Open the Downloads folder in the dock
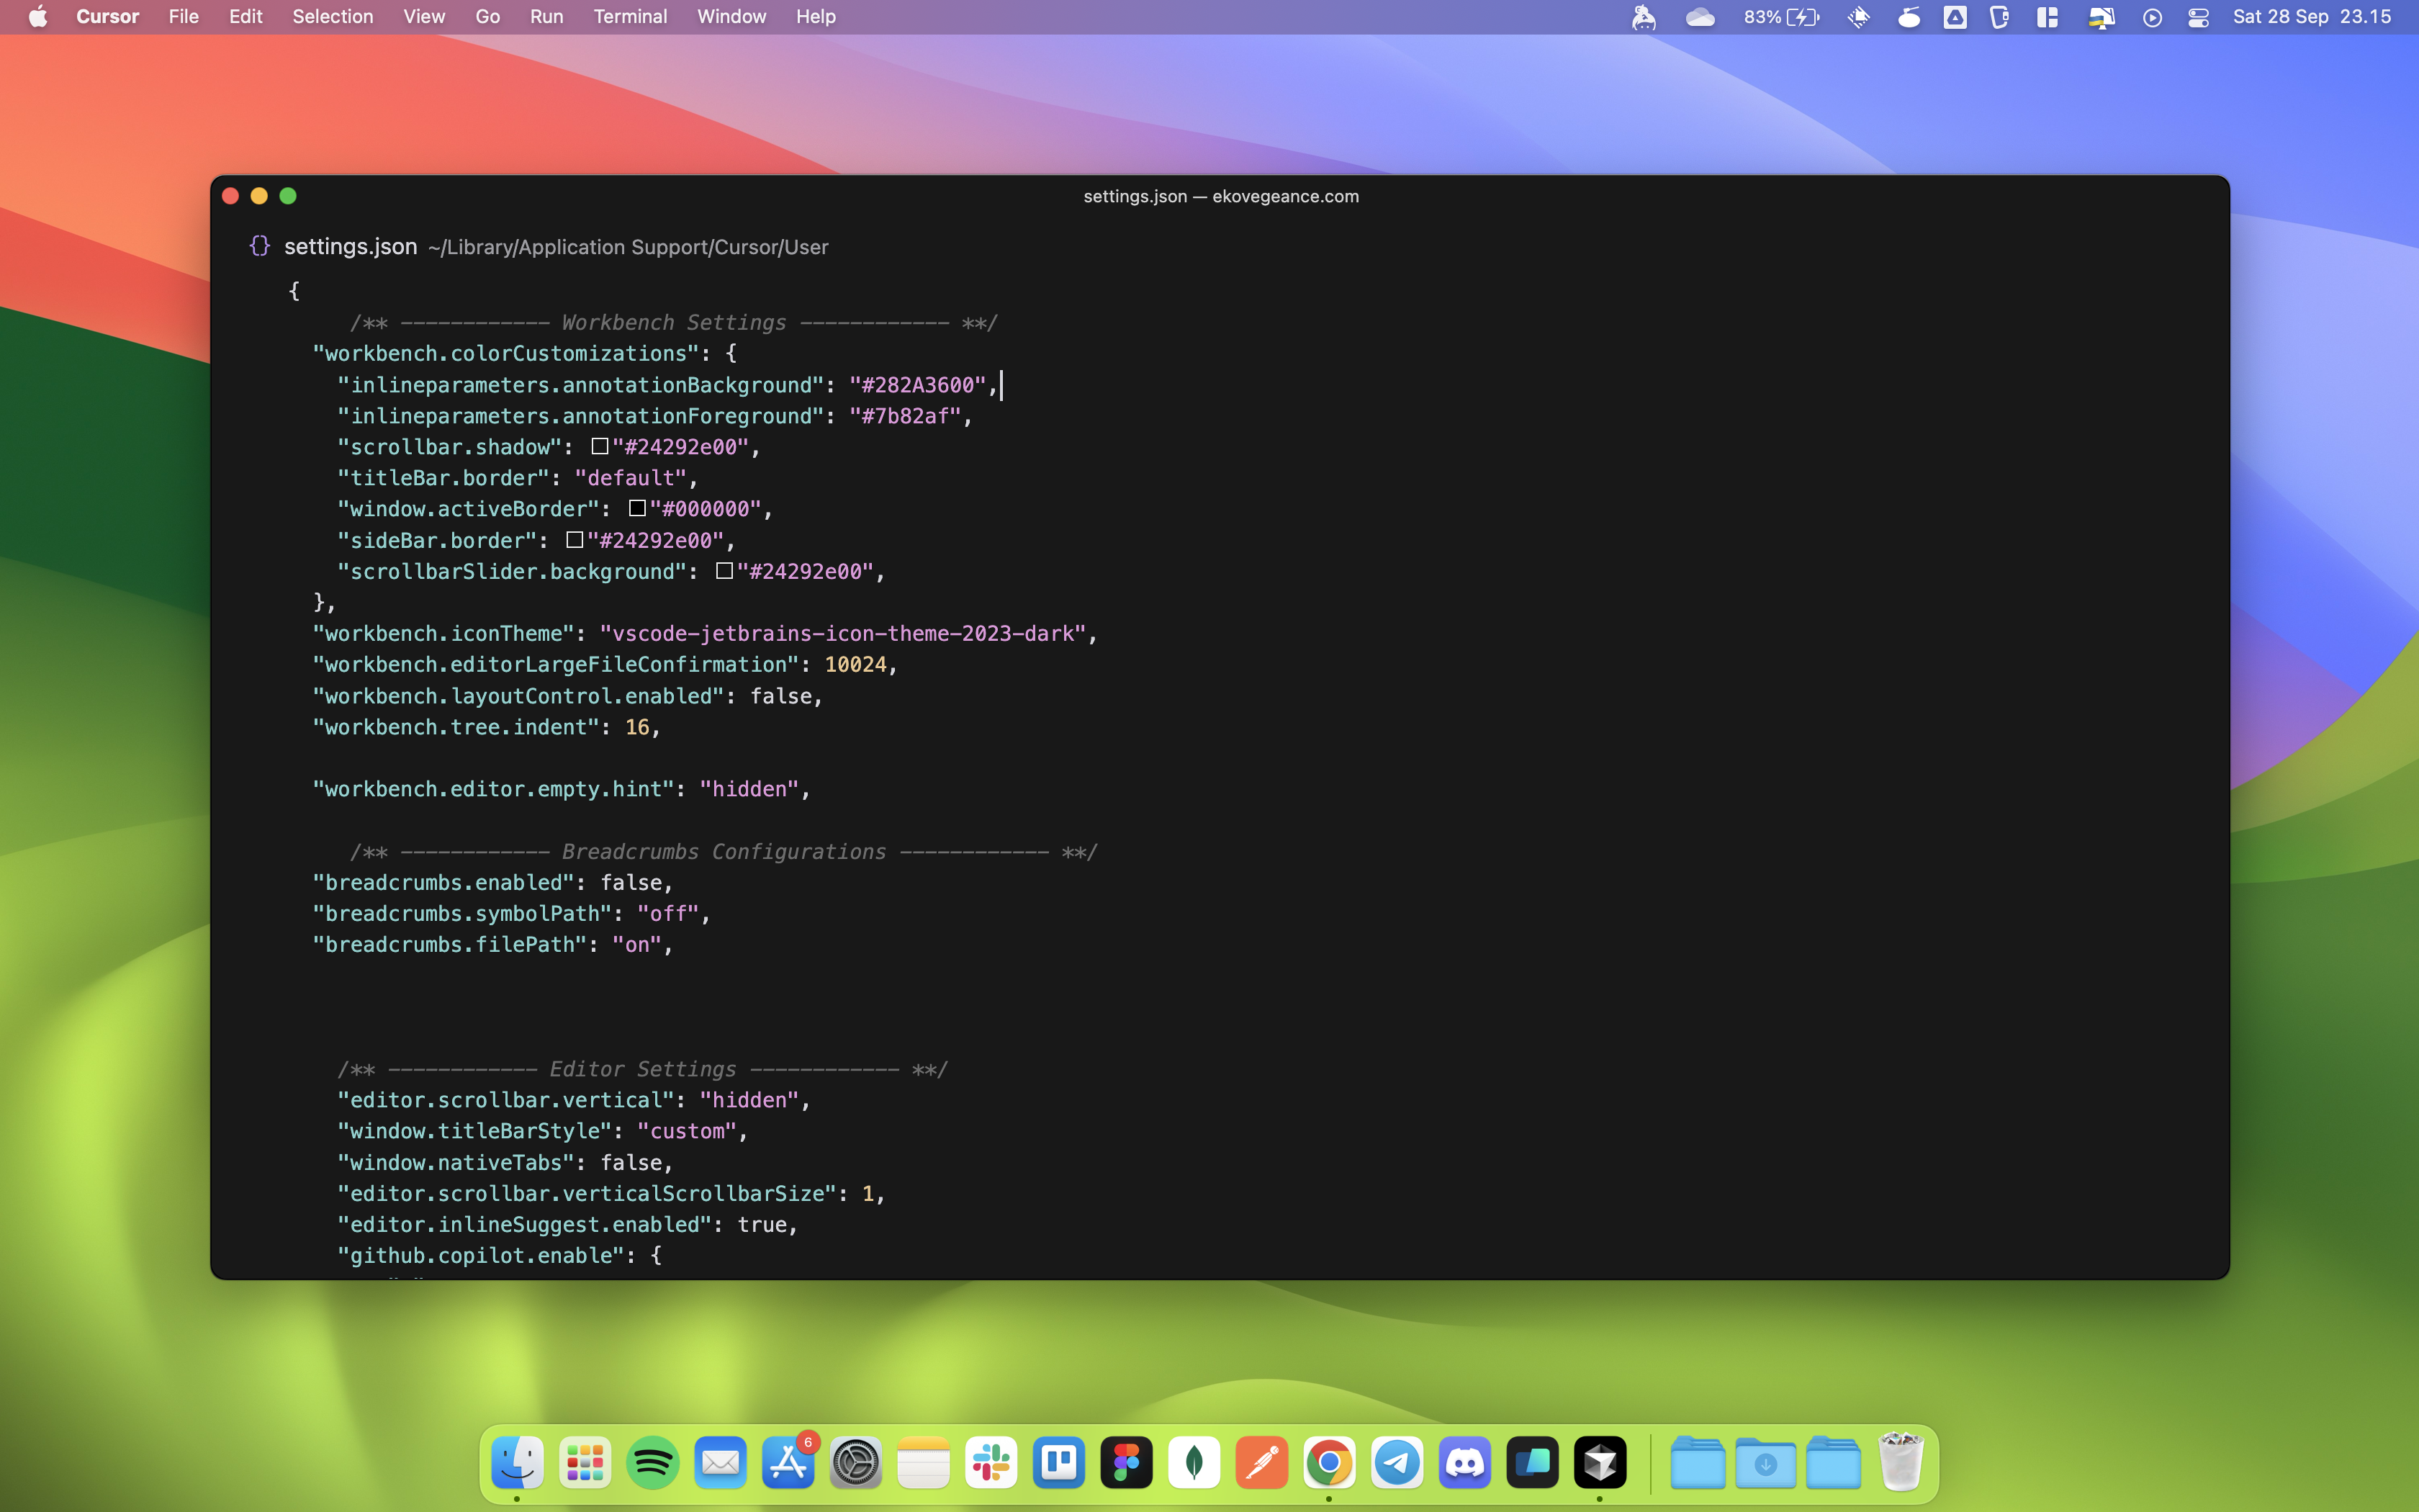Viewport: 2419px width, 1512px height. [1765, 1463]
